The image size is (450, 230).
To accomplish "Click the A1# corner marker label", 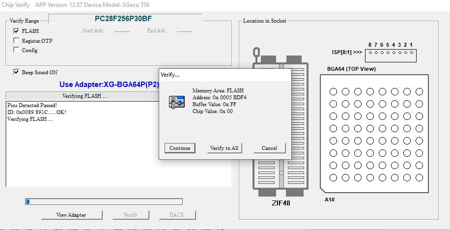I will (x=329, y=200).
